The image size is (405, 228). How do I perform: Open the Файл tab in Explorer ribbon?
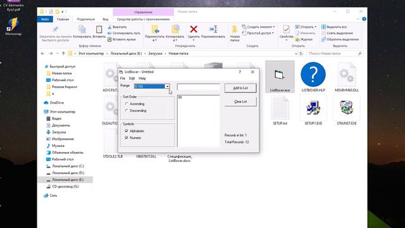pos(45,19)
